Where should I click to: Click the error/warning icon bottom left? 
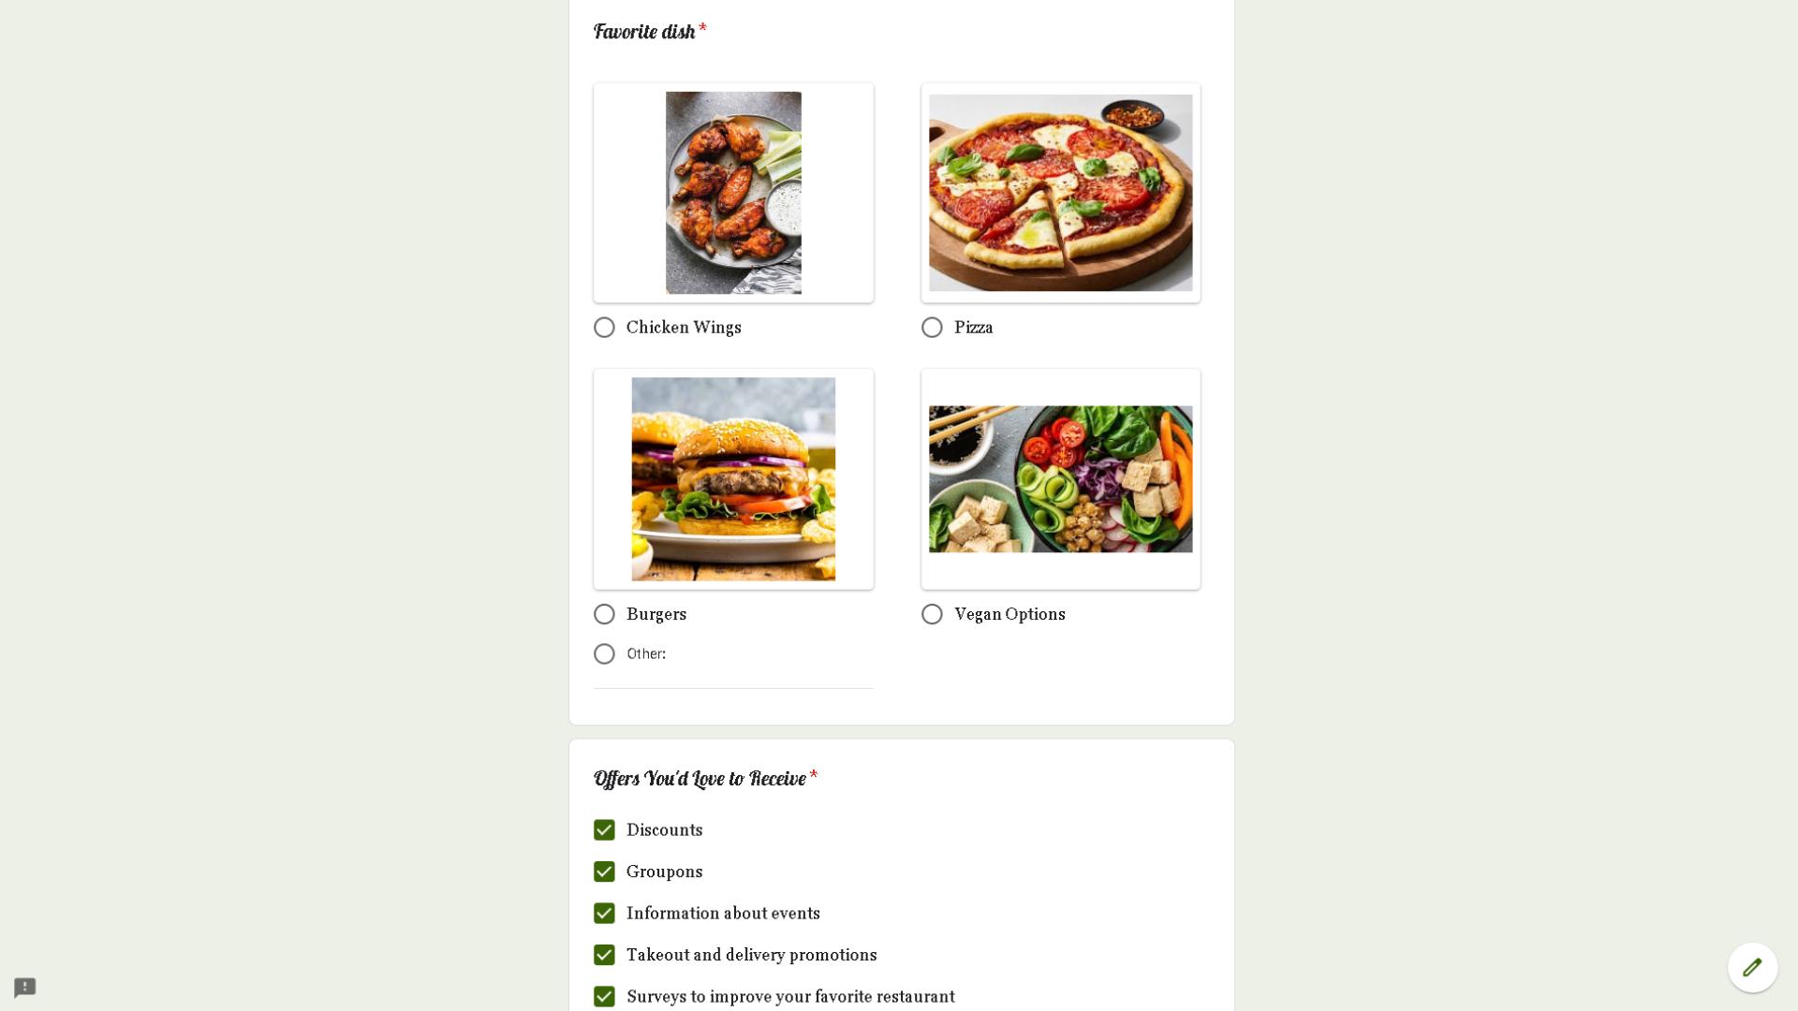[x=23, y=987]
